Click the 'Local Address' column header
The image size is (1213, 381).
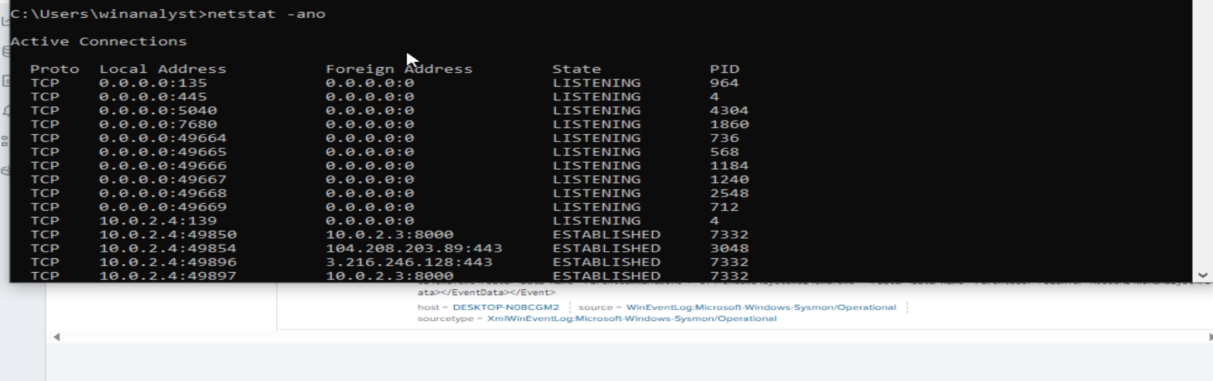[x=163, y=69]
